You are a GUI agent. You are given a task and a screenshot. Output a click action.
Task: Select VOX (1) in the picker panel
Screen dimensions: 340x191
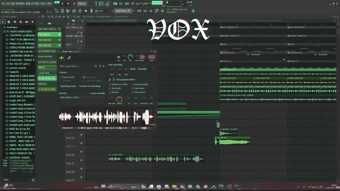[x=48, y=67]
